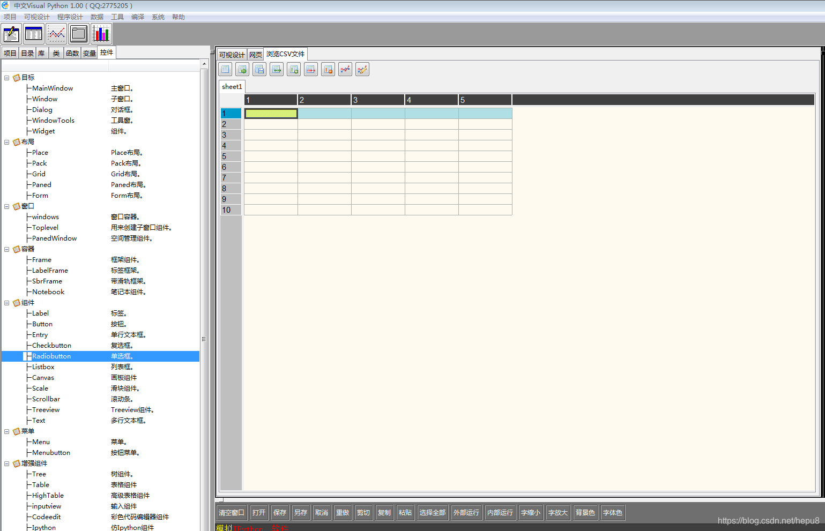Click the app icon in the title bar
The height and width of the screenshot is (531, 825).
click(5, 5)
